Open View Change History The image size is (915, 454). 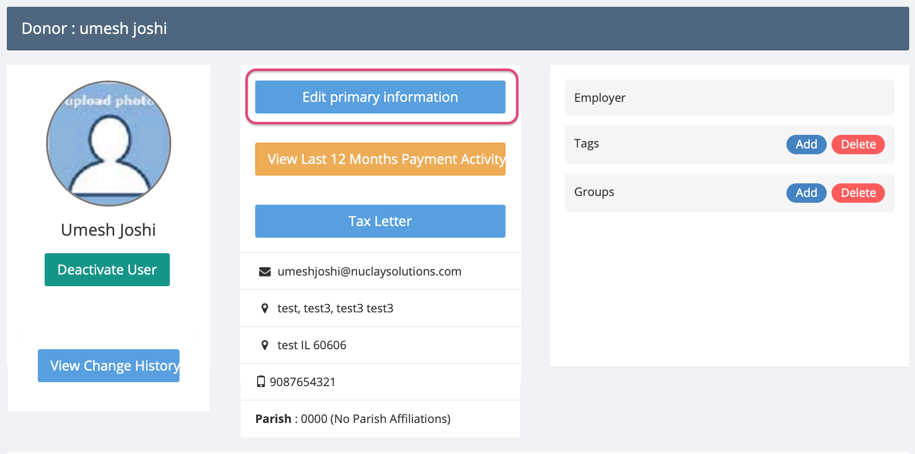click(x=109, y=366)
